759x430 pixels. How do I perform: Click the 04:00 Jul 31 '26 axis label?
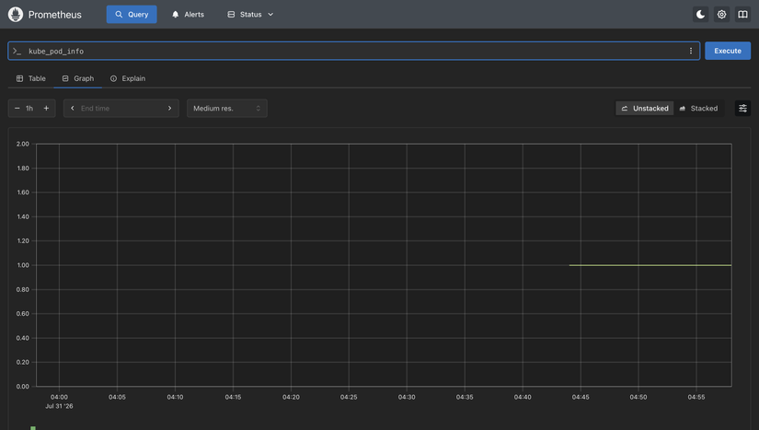coord(59,401)
